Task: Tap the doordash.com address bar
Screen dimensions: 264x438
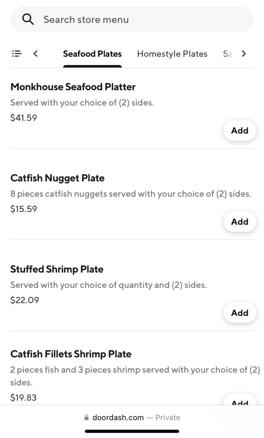Action: tap(132, 418)
